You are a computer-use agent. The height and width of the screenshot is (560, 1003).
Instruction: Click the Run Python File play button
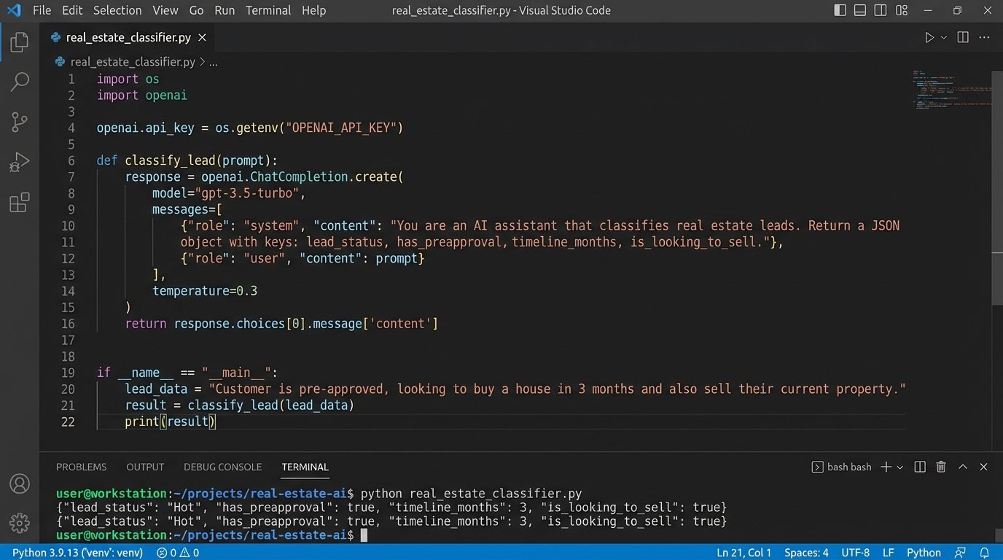(929, 37)
